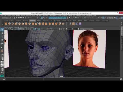Select the Pinch brush on the Sculpting shelf
The image size is (123, 92).
tap(19, 24)
